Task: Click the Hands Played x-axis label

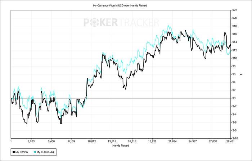Action: pos(121,146)
